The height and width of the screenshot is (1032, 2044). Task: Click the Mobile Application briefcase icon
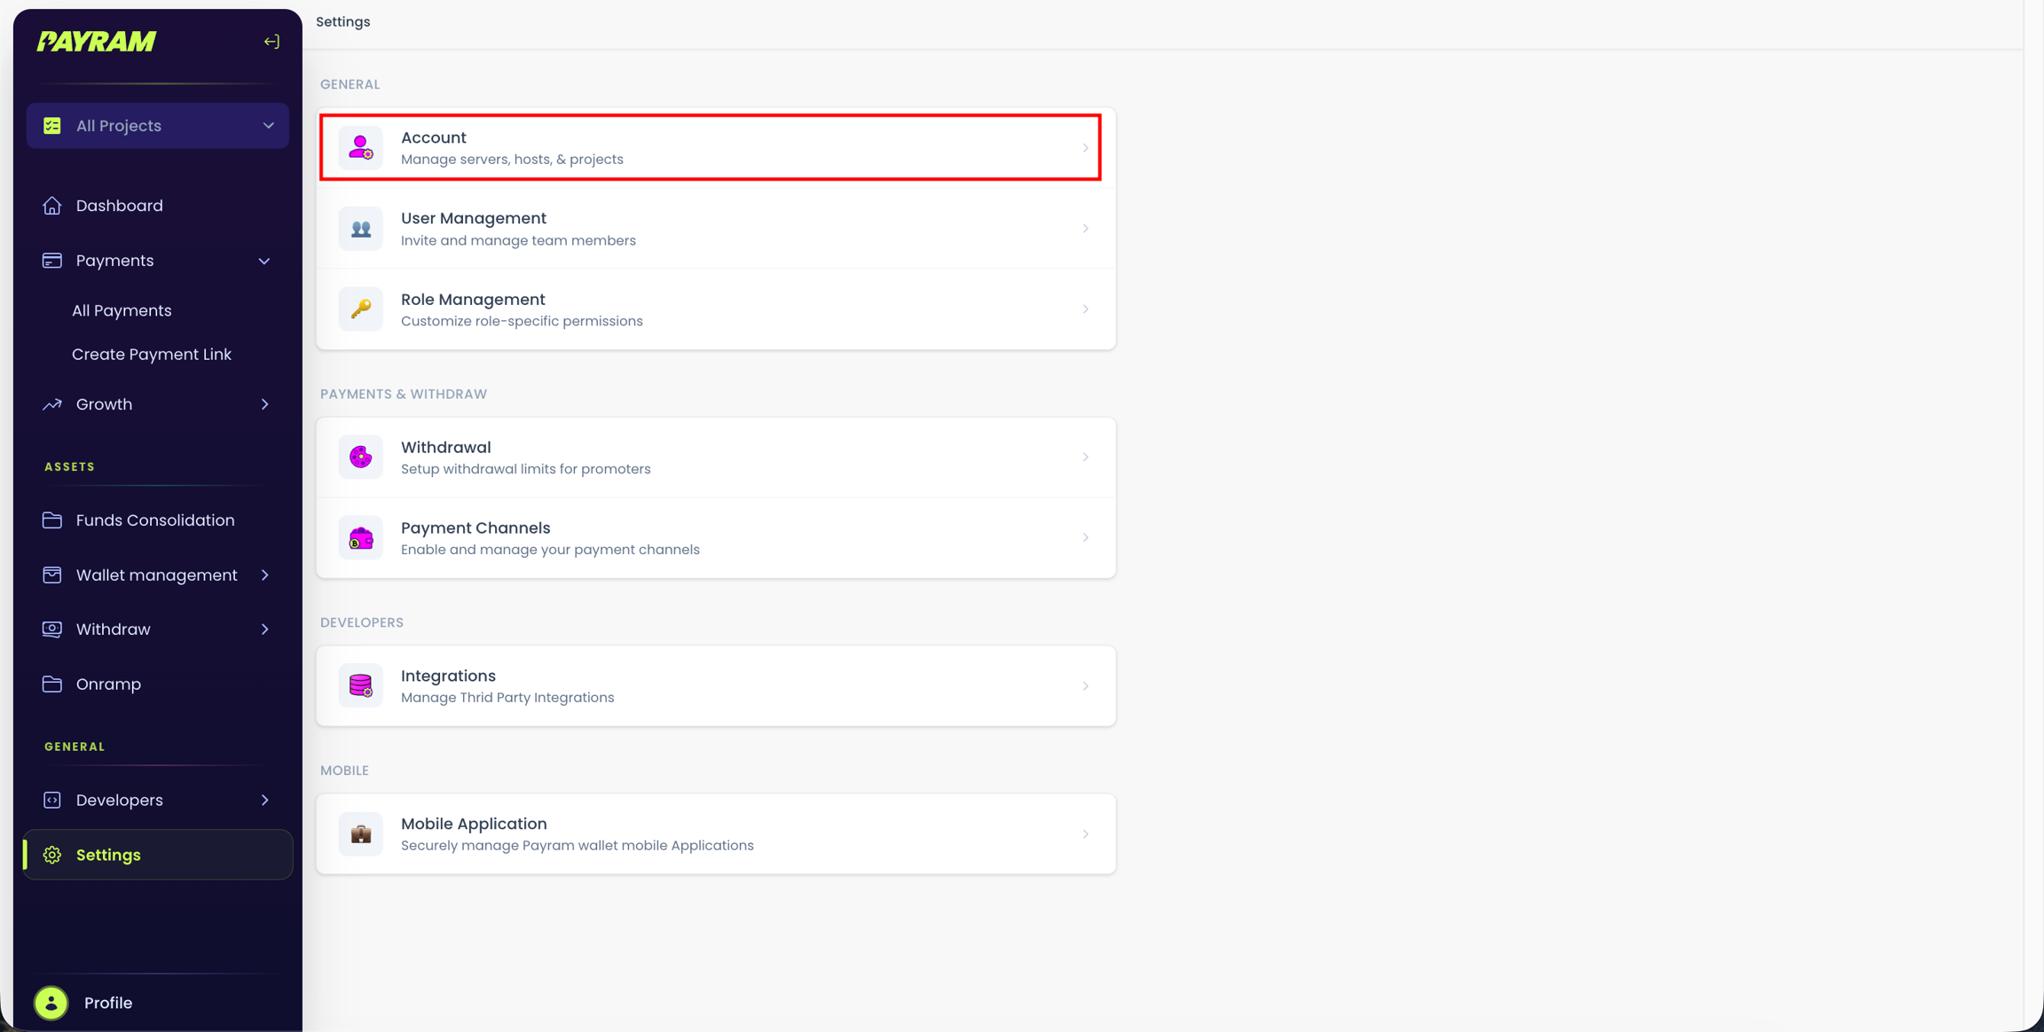click(x=360, y=833)
